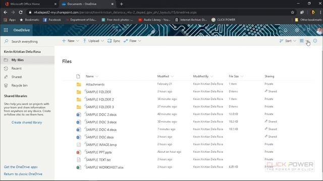Viewport: 323px width, 181px height.
Task: Click text file icon of SAMPLE TEXT.txt
Action: click(x=79, y=160)
